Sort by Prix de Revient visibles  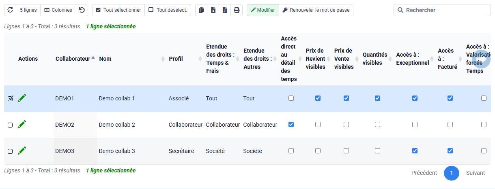(x=318, y=59)
